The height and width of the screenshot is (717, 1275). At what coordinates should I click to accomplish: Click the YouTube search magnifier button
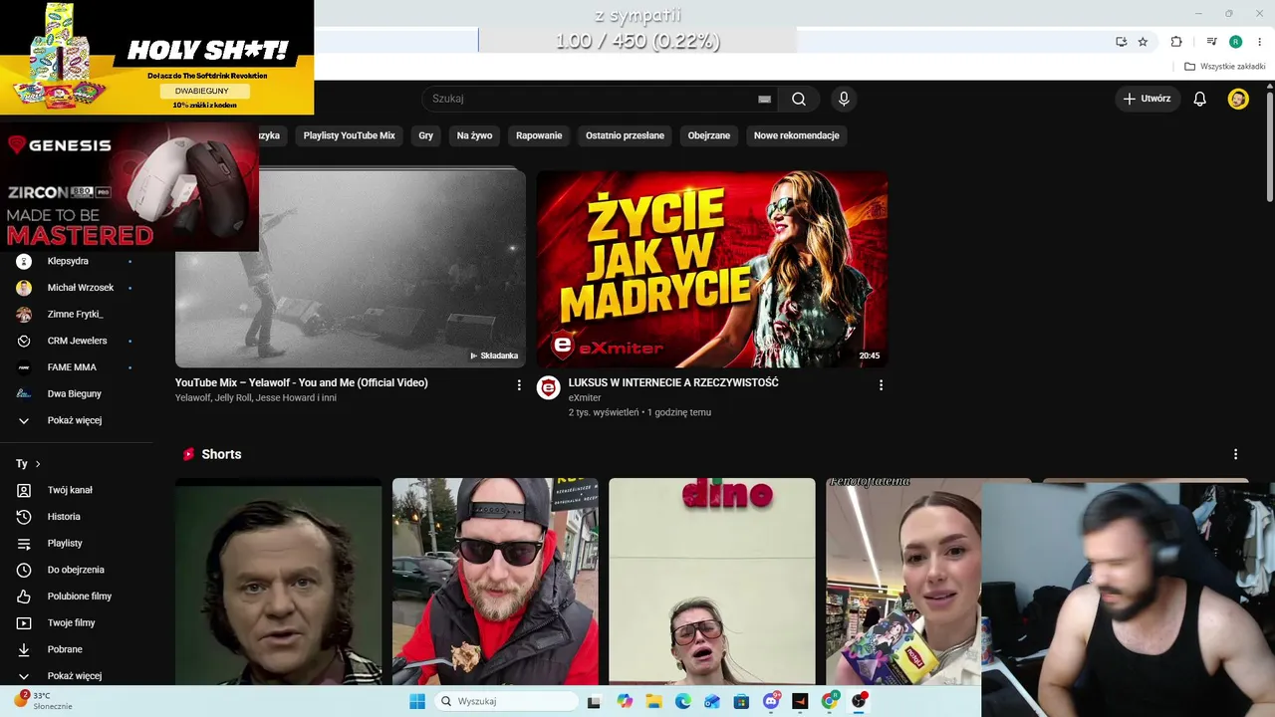tap(799, 99)
